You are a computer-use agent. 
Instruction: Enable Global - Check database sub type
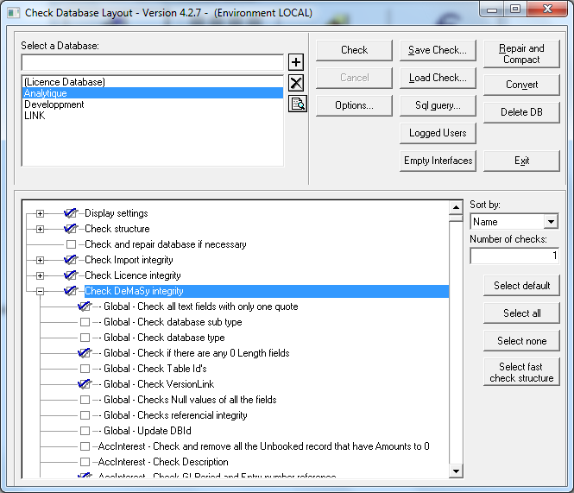(x=85, y=322)
